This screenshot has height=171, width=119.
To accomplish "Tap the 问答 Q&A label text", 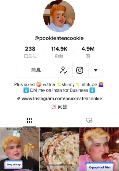I will coord(63,107).
